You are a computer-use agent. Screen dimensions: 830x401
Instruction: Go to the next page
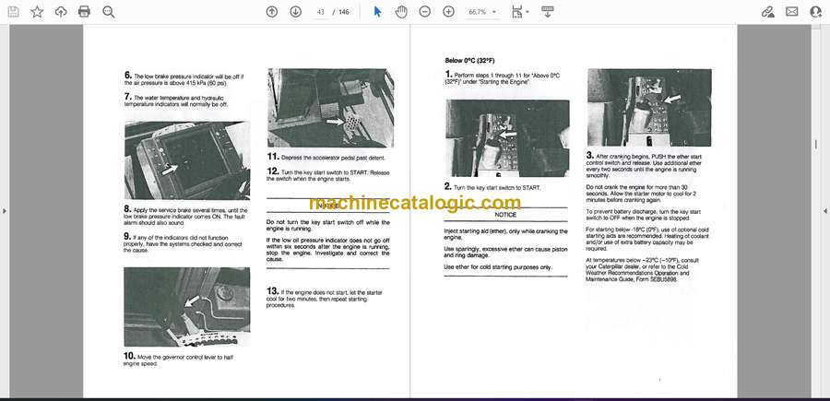(x=296, y=12)
